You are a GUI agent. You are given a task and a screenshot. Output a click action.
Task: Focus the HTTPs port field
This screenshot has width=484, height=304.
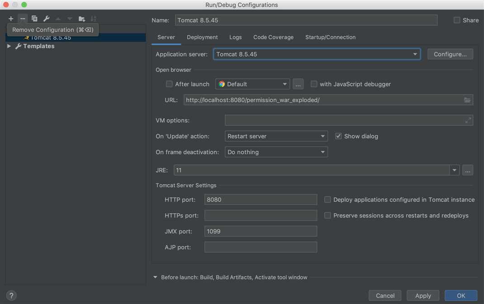click(x=261, y=215)
